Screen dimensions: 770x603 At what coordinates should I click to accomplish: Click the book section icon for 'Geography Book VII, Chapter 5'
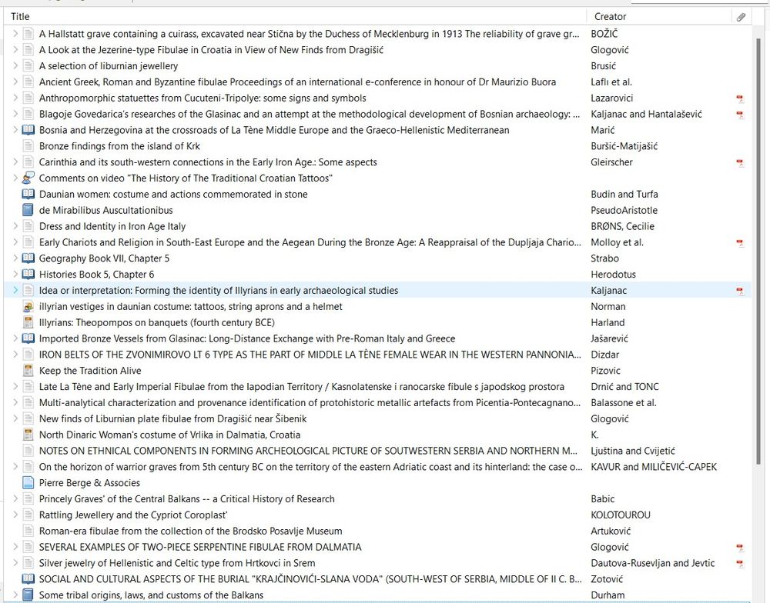(28, 258)
